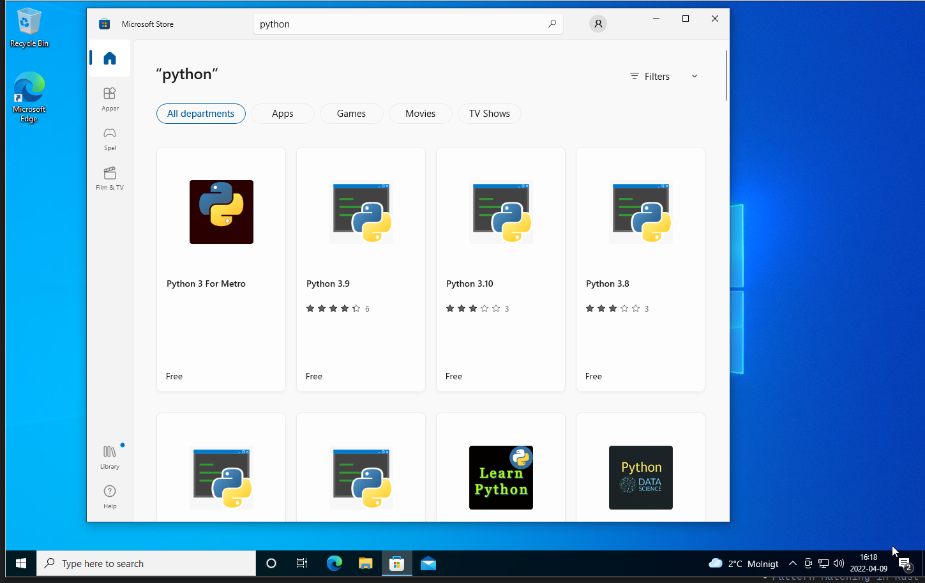Select the Apps filter tab

tap(283, 114)
